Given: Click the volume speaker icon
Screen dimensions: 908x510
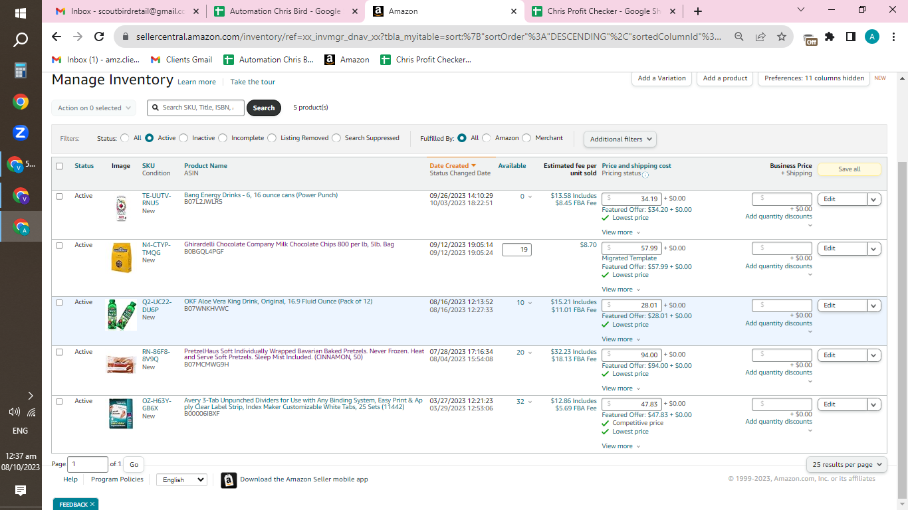Looking at the screenshot, I should pyautogui.click(x=14, y=412).
